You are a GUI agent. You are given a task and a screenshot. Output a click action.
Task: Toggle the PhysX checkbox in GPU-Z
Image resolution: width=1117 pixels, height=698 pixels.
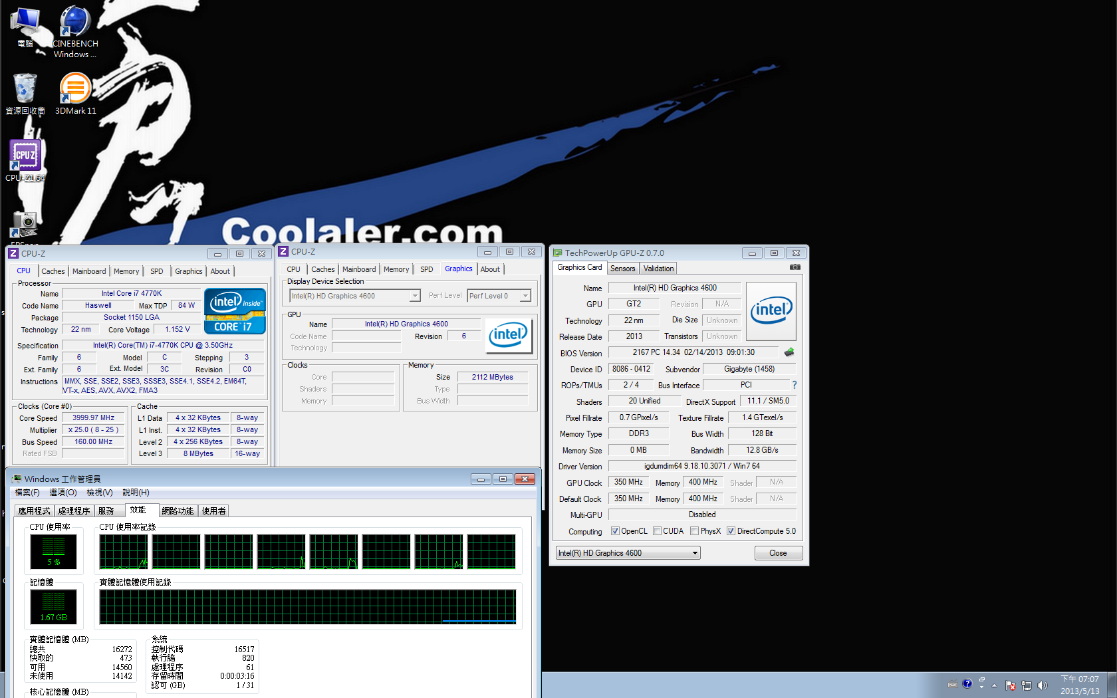tap(694, 531)
